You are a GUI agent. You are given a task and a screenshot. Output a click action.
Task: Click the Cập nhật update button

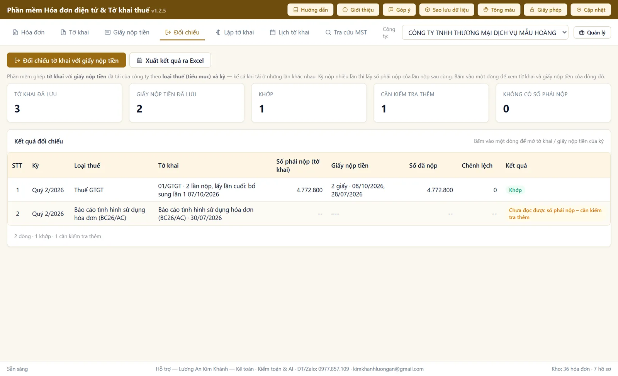[x=591, y=10]
